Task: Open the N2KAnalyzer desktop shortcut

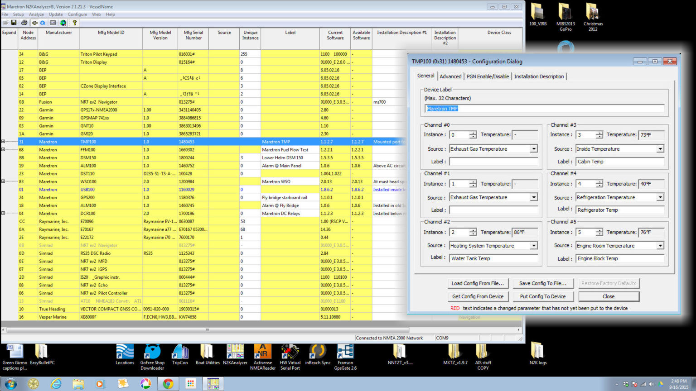Action: pyautogui.click(x=235, y=354)
